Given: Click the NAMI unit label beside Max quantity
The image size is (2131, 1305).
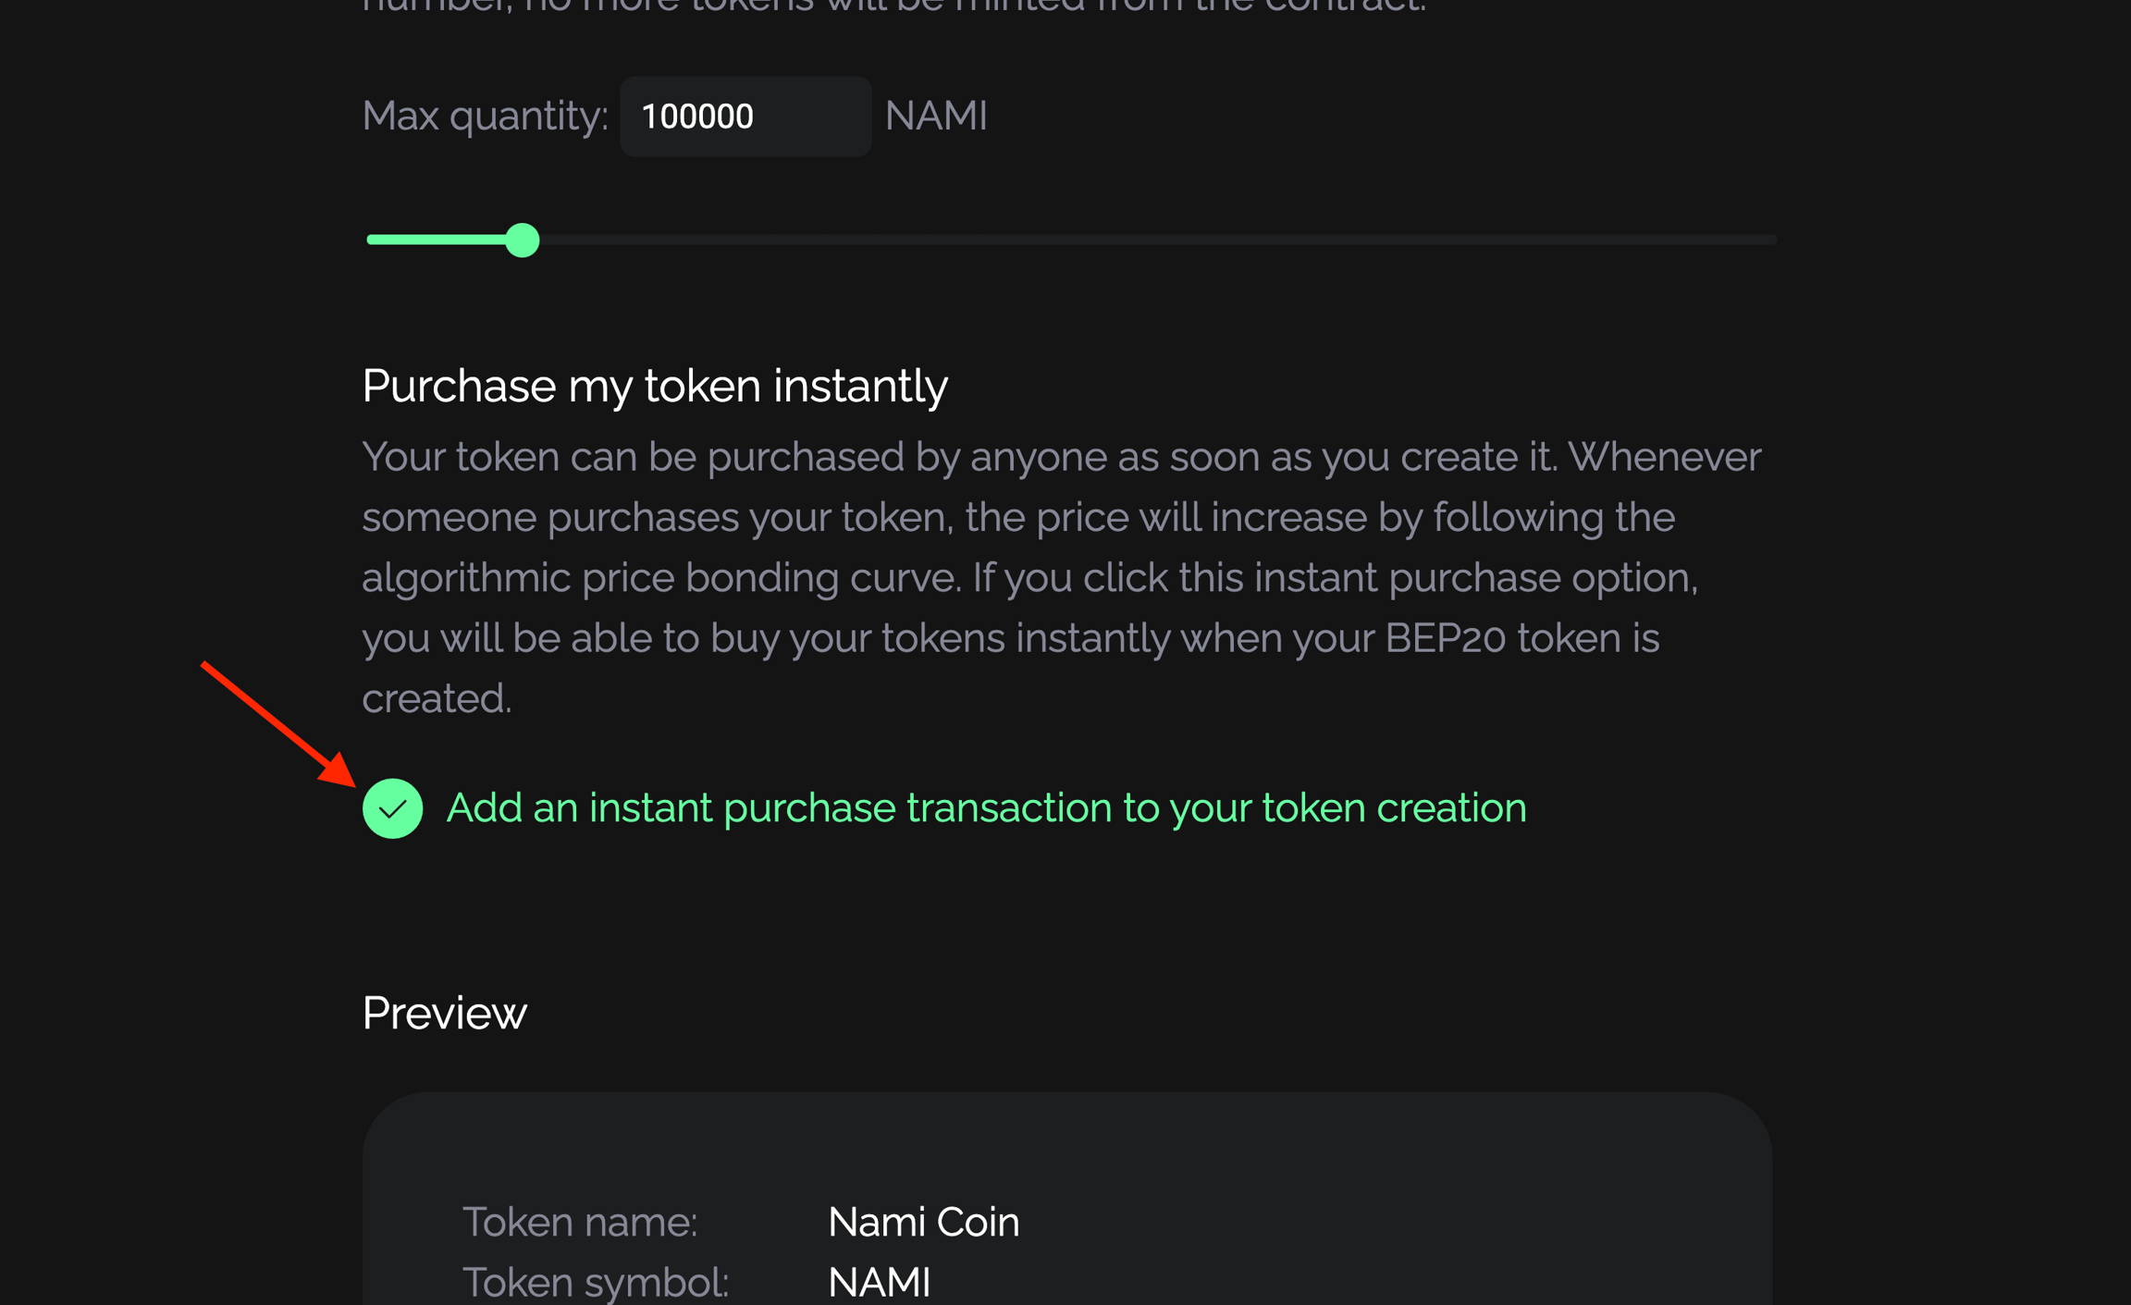Looking at the screenshot, I should [936, 117].
